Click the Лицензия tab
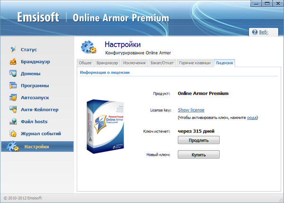This screenshot has width=284, height=203. 224,63
